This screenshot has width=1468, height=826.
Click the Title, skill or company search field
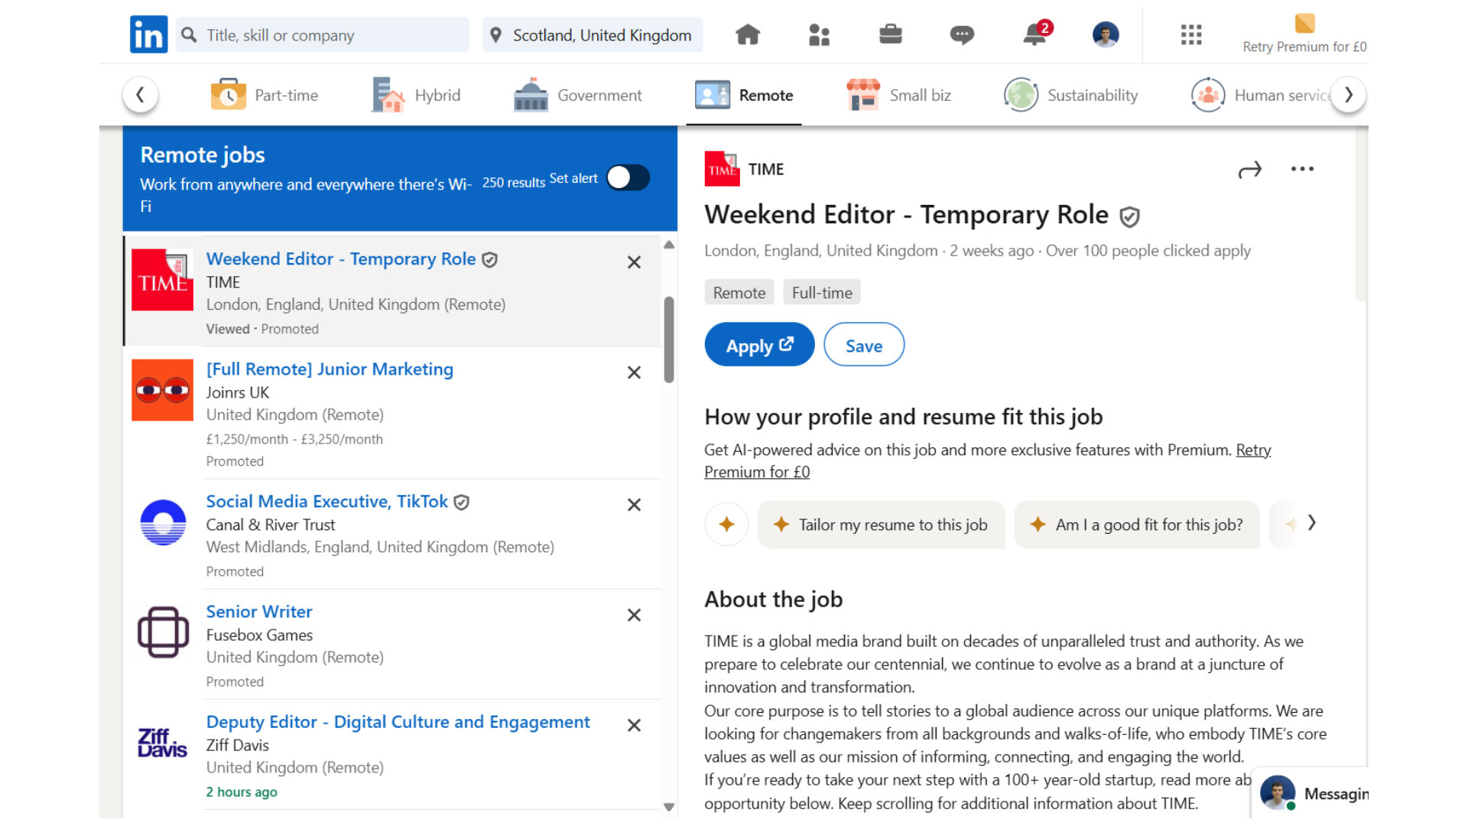[321, 34]
